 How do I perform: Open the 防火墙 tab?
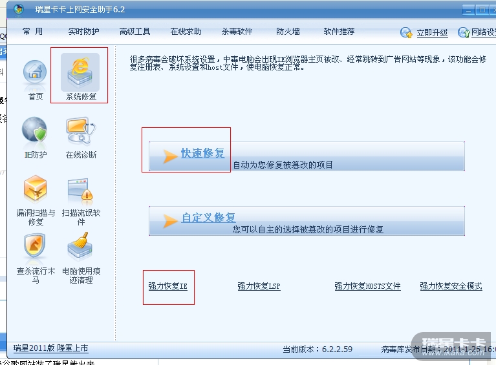[x=288, y=31]
